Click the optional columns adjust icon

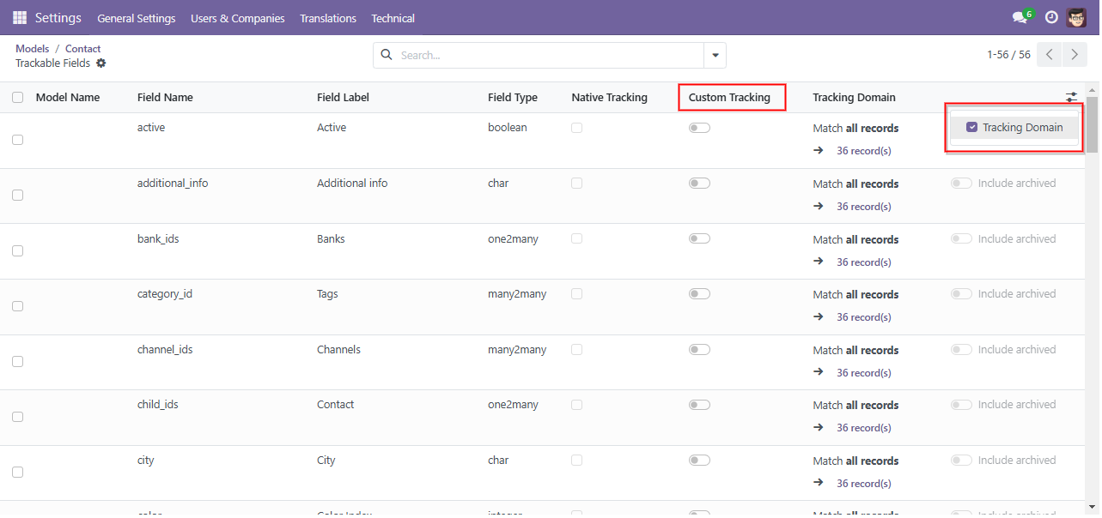pos(1071,98)
